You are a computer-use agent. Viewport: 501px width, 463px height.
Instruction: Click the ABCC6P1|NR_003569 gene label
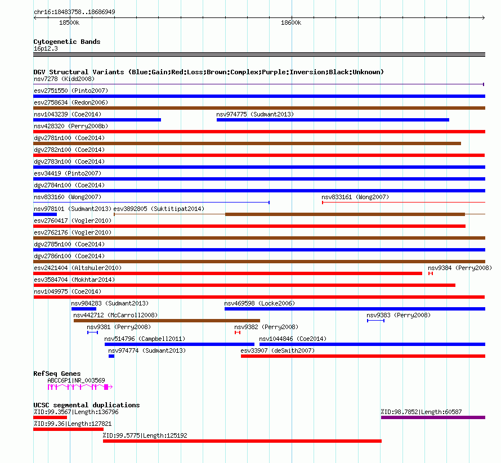tap(76, 380)
